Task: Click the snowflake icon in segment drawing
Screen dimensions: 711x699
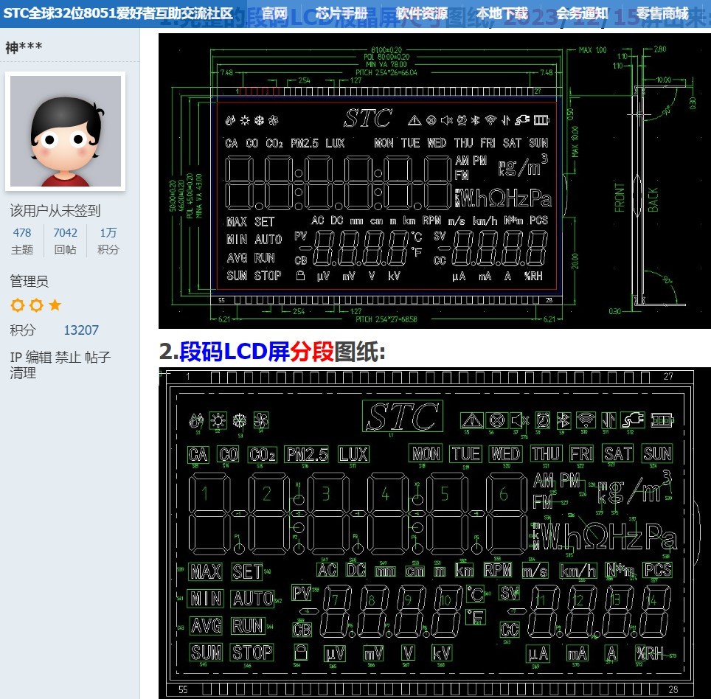Action: tap(240, 421)
